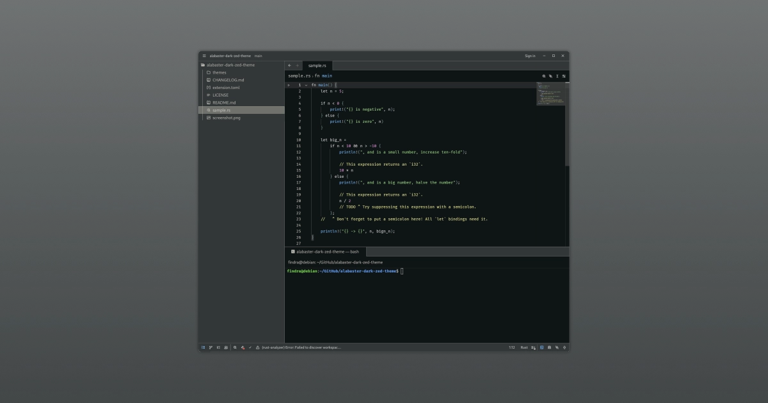Click the hamburger menu icon in title bar
This screenshot has height=403, width=768.
pyautogui.click(x=203, y=56)
